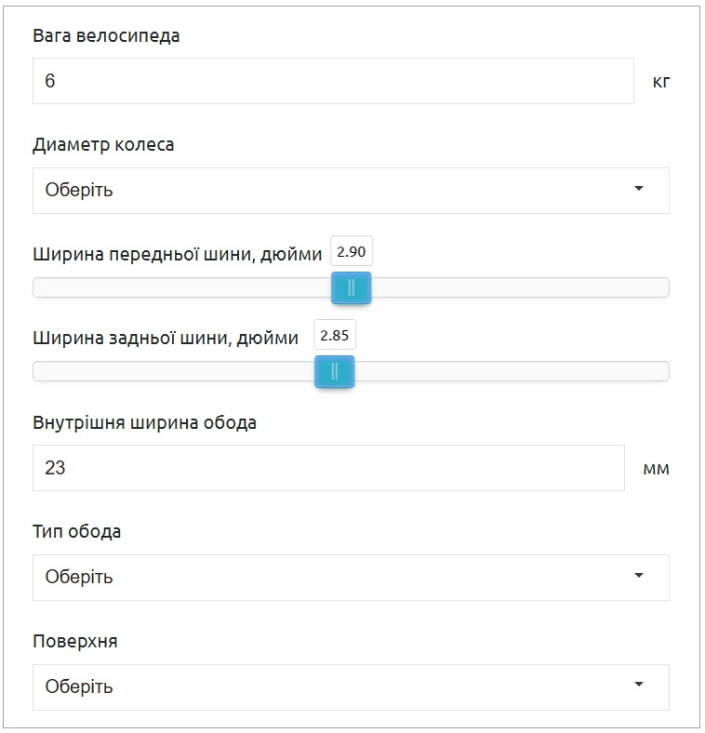
Task: Click the caret arrow in Тип обода selector
Action: 639,576
